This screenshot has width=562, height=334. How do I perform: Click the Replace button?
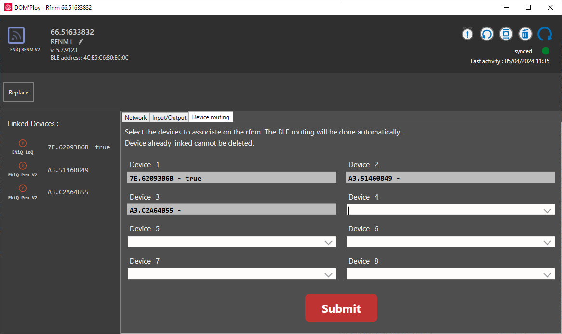pyautogui.click(x=19, y=92)
